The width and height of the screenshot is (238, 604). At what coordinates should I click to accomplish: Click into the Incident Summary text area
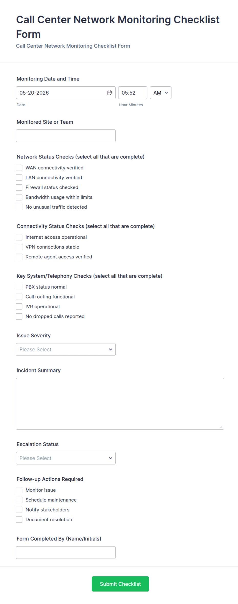click(x=120, y=404)
